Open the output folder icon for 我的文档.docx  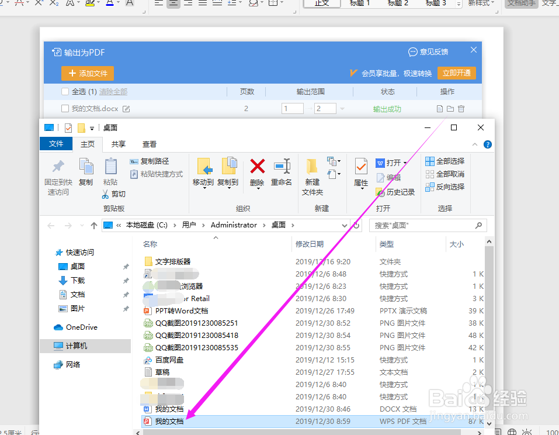point(450,109)
